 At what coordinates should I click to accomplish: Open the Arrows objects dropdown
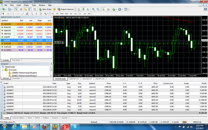click(x=46, y=14)
